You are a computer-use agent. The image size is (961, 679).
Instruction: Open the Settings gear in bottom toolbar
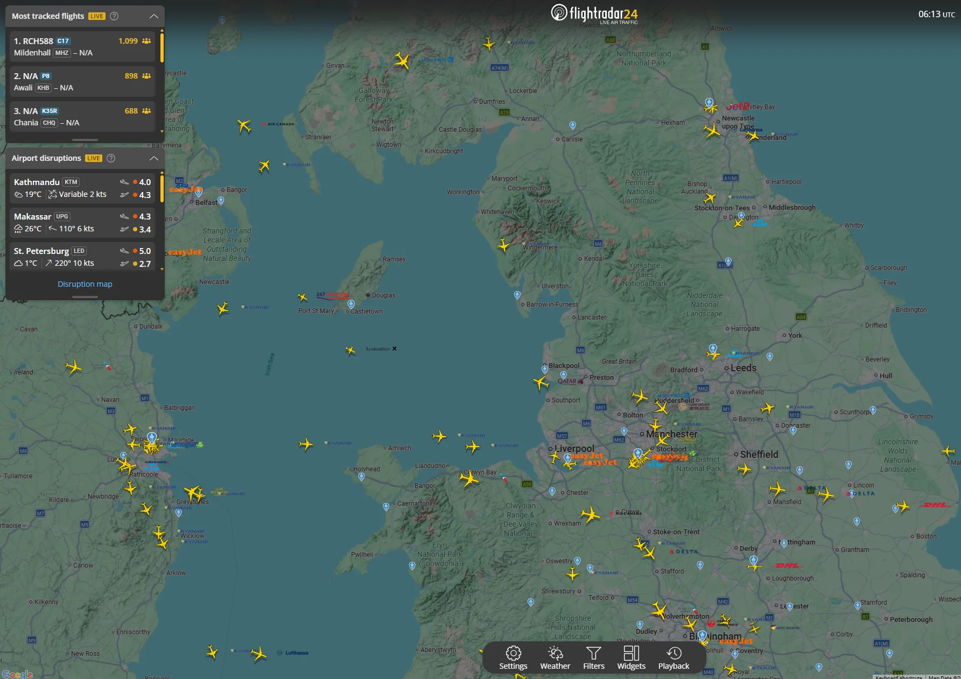coord(513,657)
